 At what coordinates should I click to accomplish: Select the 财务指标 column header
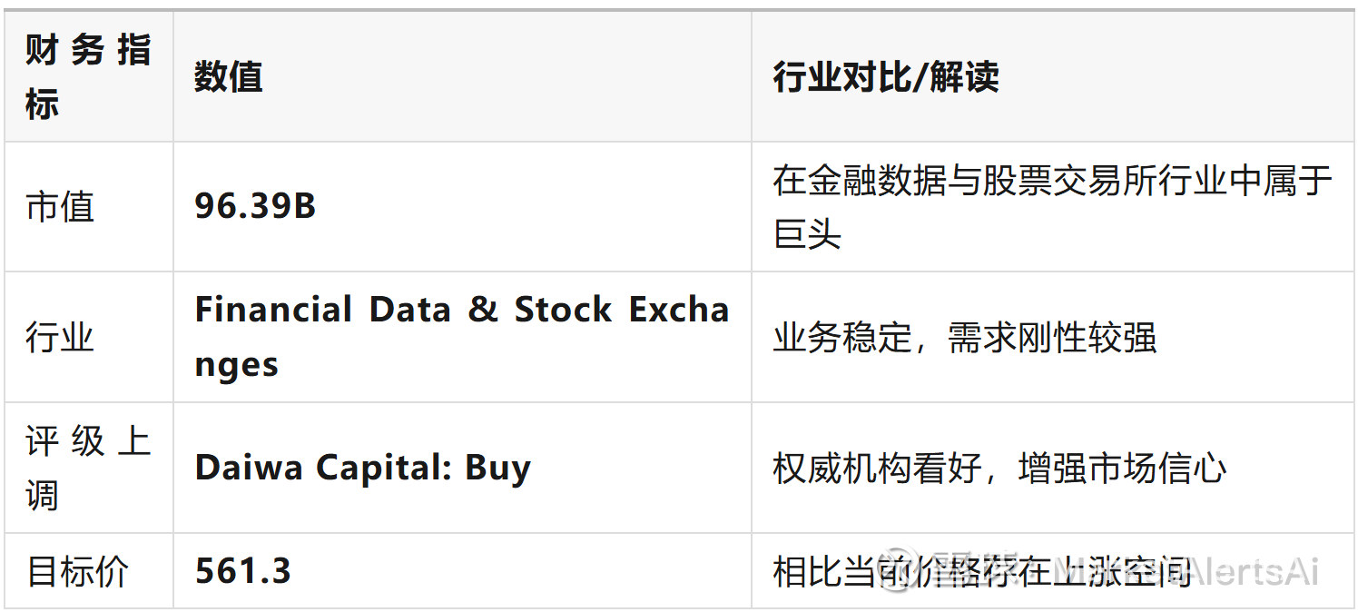tap(88, 76)
